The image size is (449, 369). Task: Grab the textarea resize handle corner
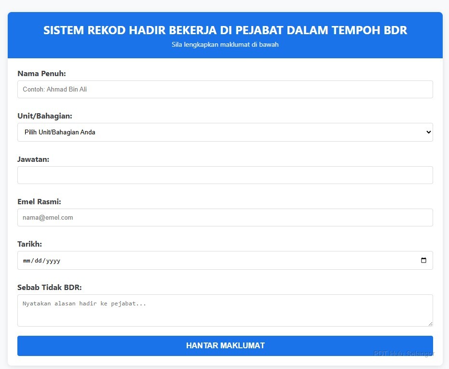[430, 323]
